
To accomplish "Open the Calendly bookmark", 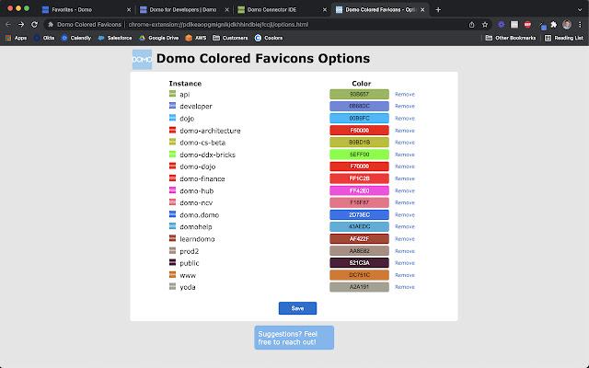I will 76,38.
